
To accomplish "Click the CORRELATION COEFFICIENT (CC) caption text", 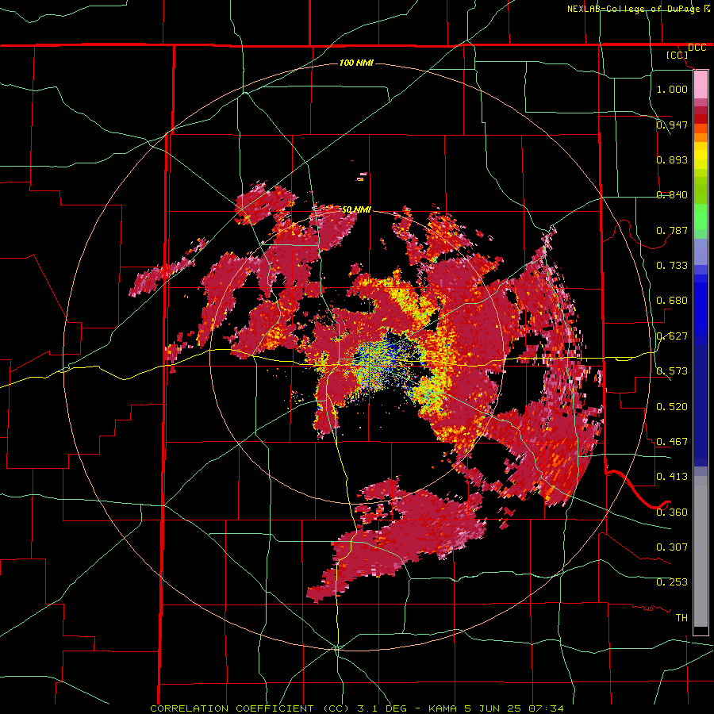I will [251, 708].
